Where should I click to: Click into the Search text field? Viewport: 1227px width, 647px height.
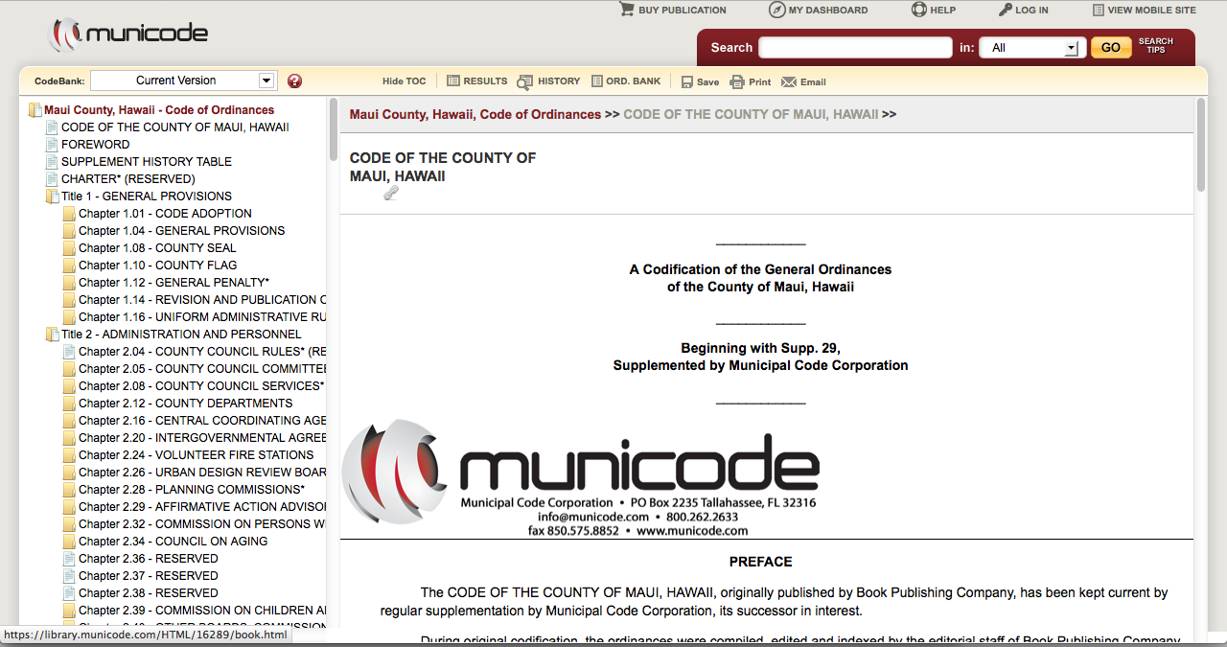[855, 48]
